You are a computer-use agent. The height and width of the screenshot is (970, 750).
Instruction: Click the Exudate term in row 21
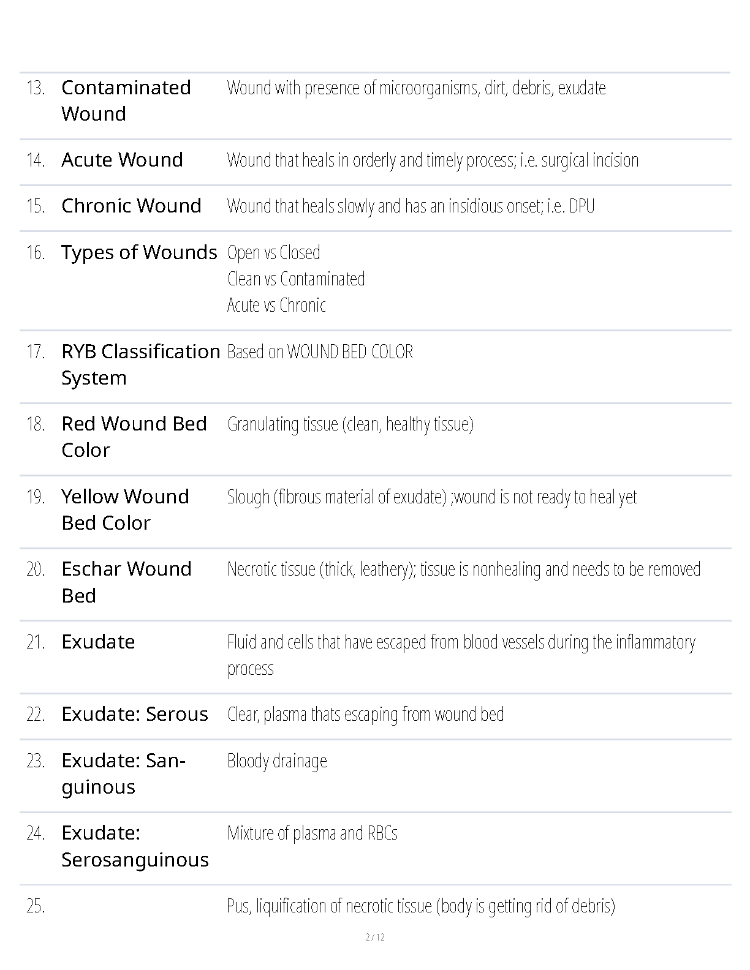click(98, 642)
